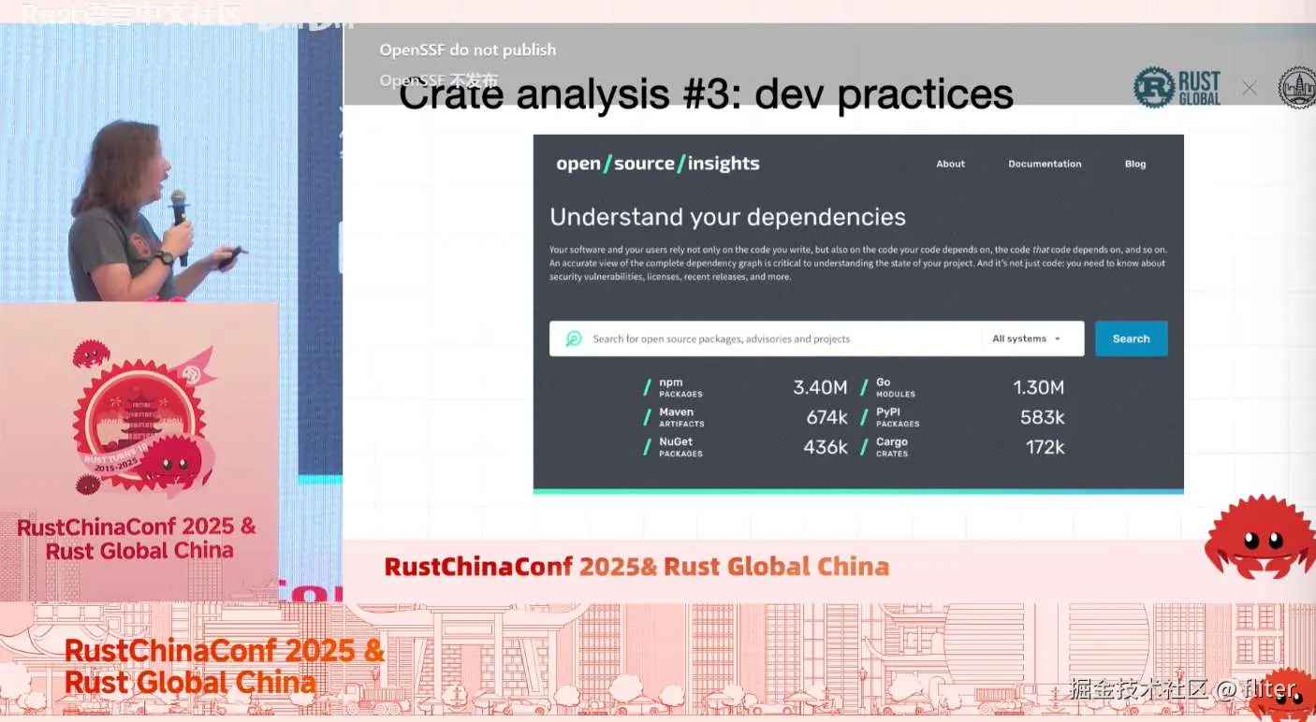Click the PyPI packages statistic
The height and width of the screenshot is (722, 1316).
click(x=962, y=417)
